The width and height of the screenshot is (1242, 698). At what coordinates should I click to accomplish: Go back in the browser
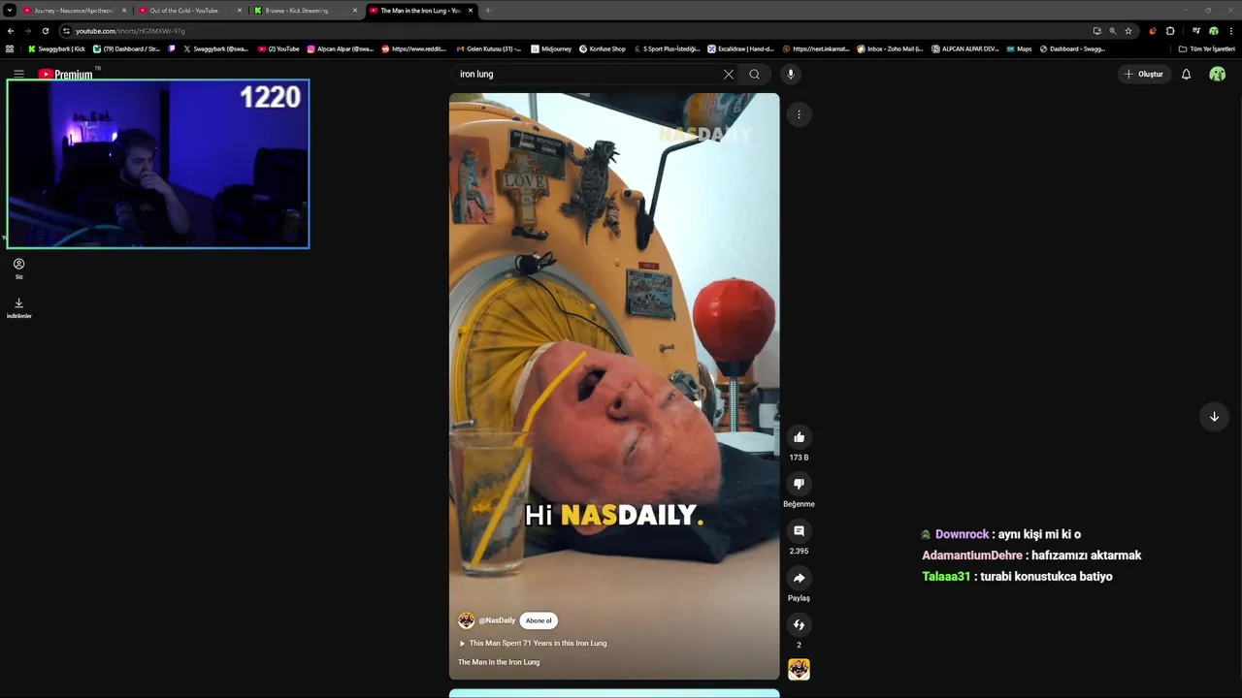(x=11, y=31)
